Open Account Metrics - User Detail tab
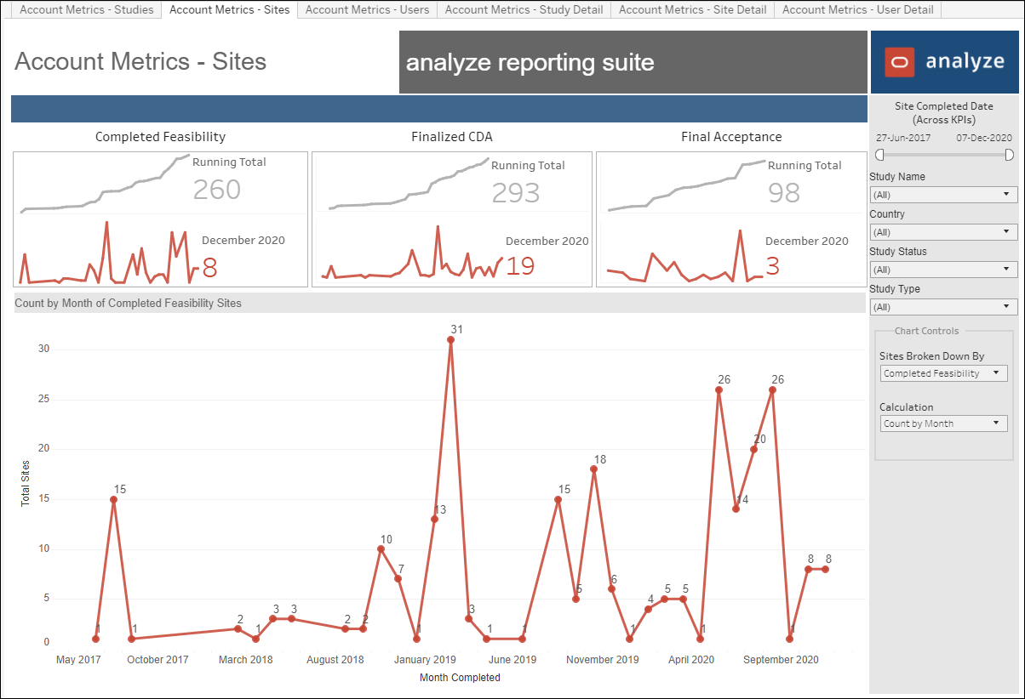The height and width of the screenshot is (699, 1025). coord(857,10)
